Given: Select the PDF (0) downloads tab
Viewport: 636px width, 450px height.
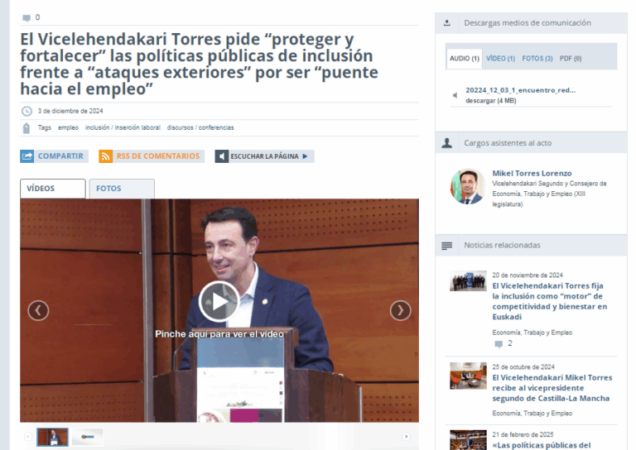Looking at the screenshot, I should (x=571, y=59).
